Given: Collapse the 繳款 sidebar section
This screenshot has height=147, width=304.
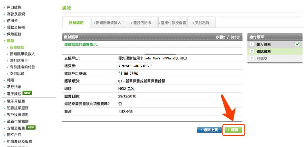Looking at the screenshot, I should coord(10,41).
